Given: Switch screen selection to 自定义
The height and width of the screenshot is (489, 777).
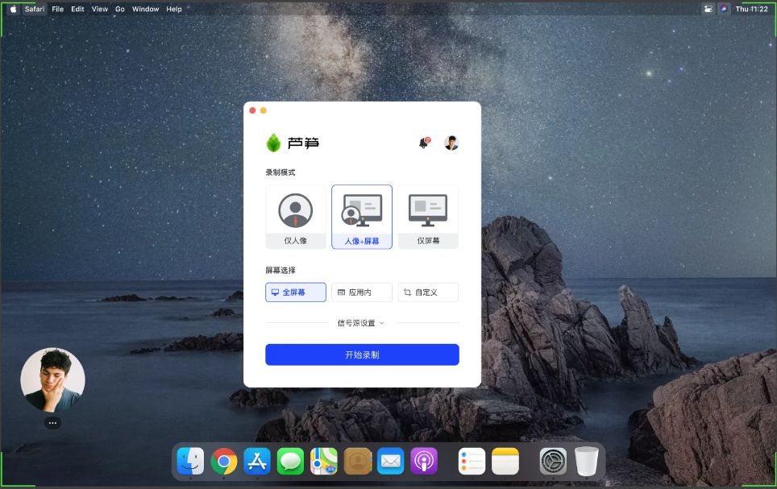Looking at the screenshot, I should (428, 292).
